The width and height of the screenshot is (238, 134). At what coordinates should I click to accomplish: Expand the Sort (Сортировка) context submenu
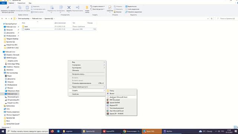coord(87,65)
